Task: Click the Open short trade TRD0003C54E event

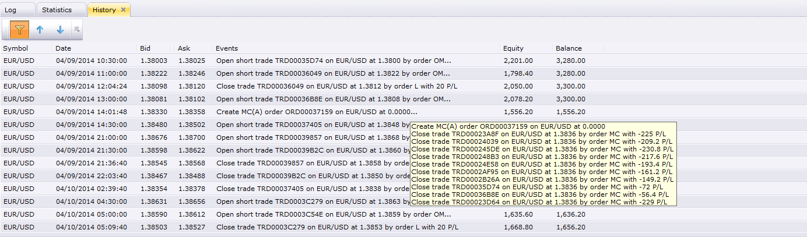Action: point(334,214)
